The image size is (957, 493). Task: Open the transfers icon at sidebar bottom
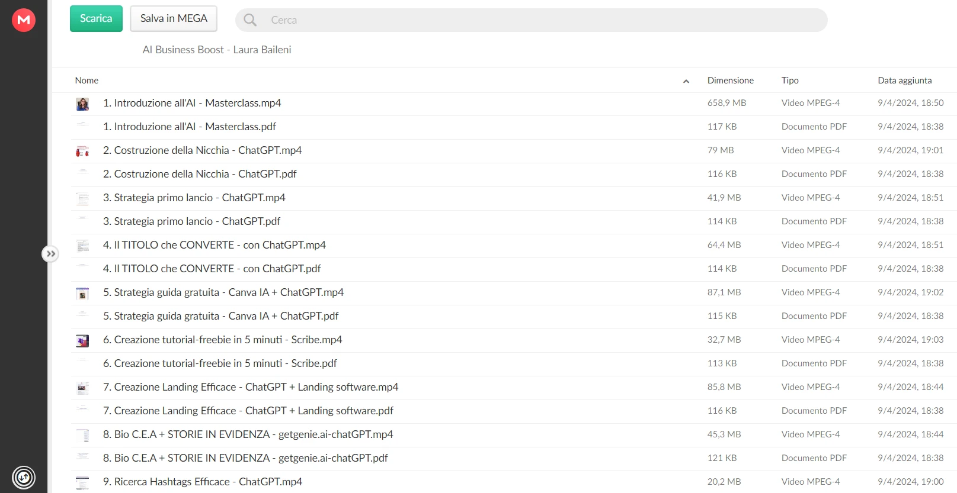pos(24,477)
